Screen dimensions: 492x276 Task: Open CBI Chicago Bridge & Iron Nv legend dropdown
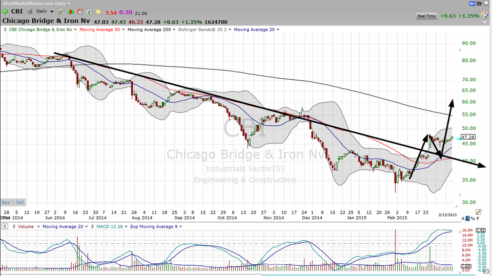click(75, 30)
